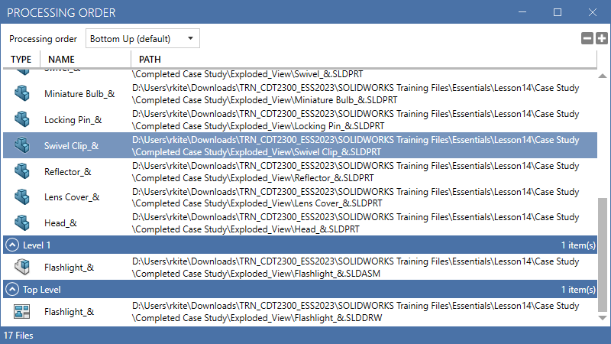The image size is (611, 344).
Task: Collapse all groups with minus button
Action: click(587, 38)
